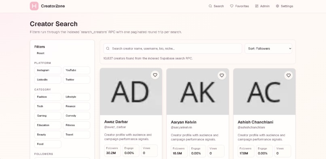
Task: Choose the Food category chip
Action: coord(48,144)
